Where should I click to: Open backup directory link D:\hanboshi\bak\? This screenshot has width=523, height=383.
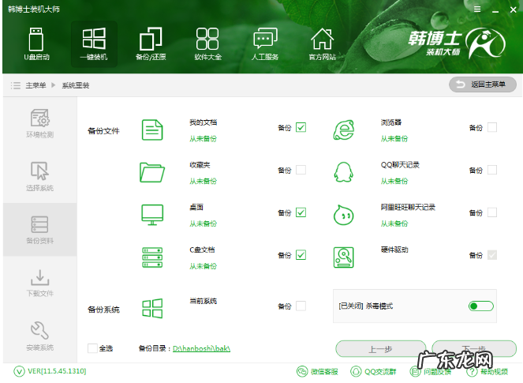201,348
